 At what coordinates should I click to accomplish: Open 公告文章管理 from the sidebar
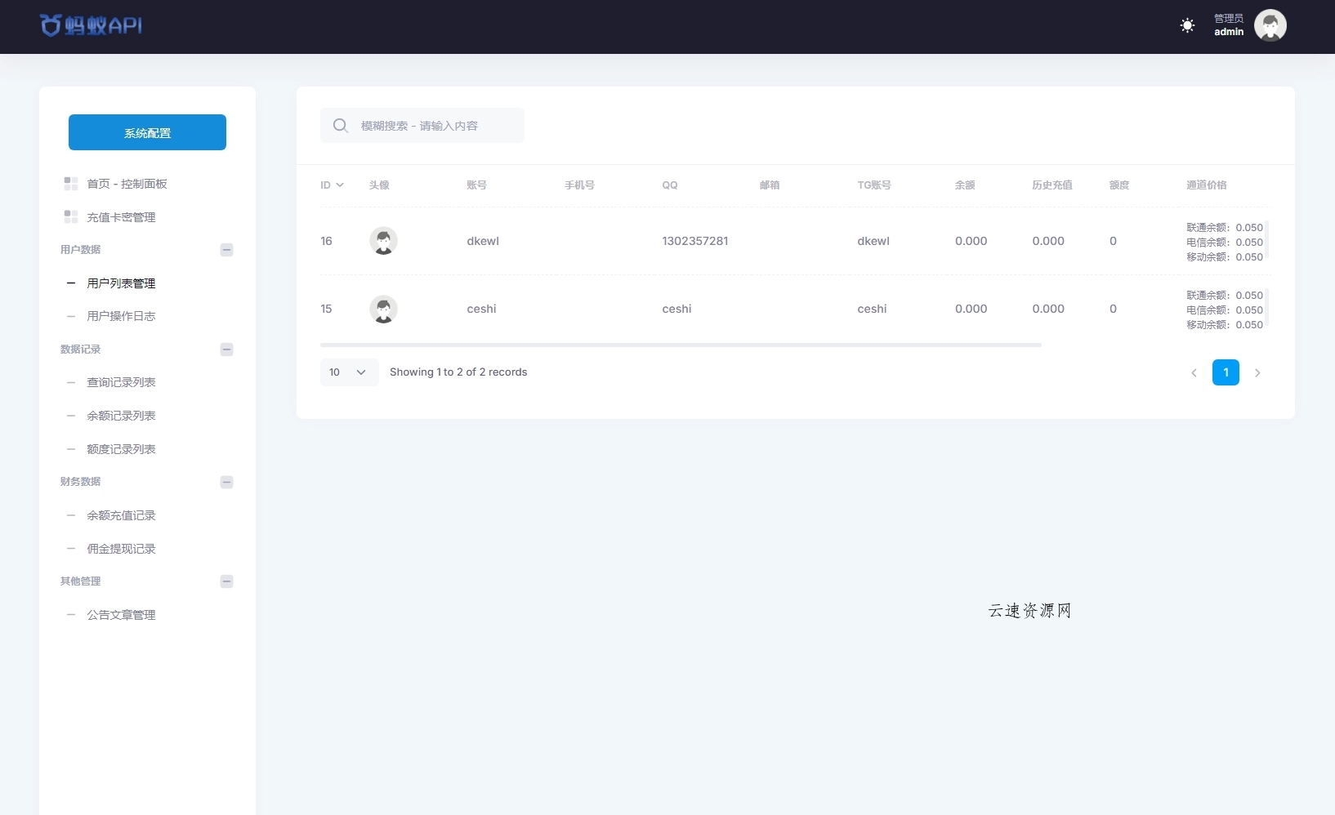[x=122, y=614]
